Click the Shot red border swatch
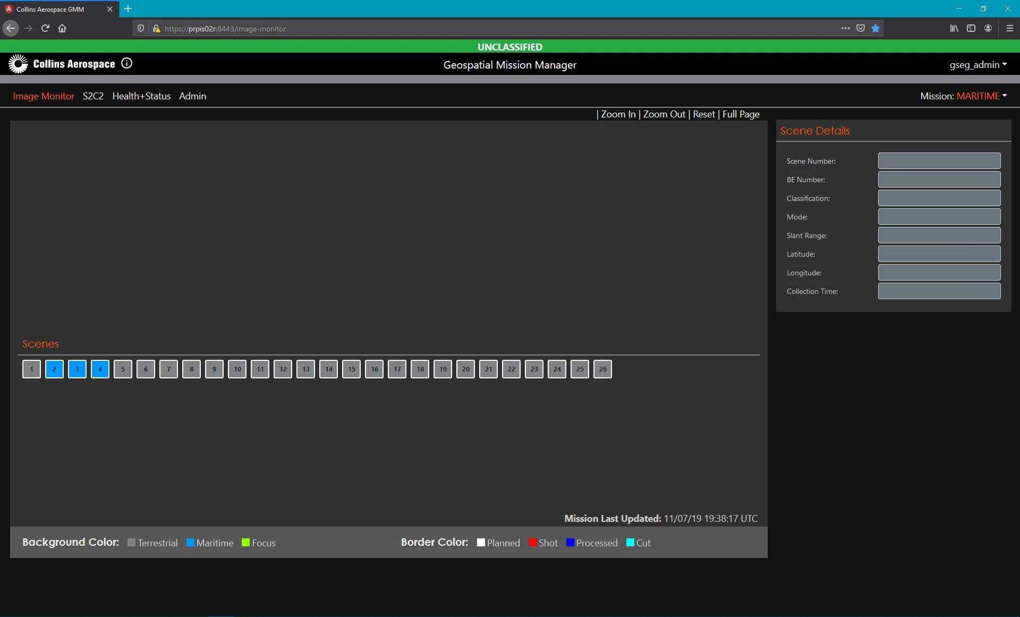 pos(532,543)
